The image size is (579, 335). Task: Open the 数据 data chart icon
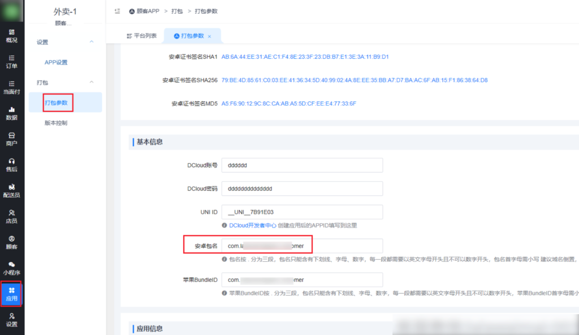click(11, 113)
